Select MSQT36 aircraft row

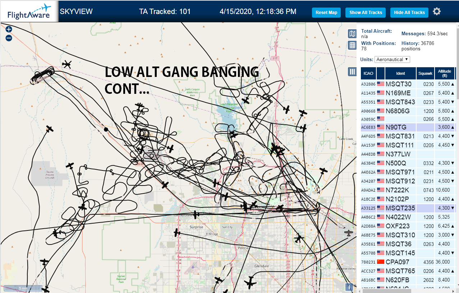pos(408,244)
